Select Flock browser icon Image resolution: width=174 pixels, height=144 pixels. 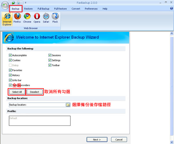click(x=55, y=18)
